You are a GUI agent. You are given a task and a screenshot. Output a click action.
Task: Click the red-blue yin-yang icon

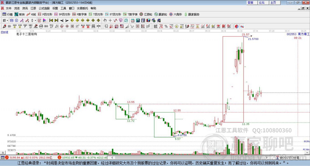click(237, 26)
